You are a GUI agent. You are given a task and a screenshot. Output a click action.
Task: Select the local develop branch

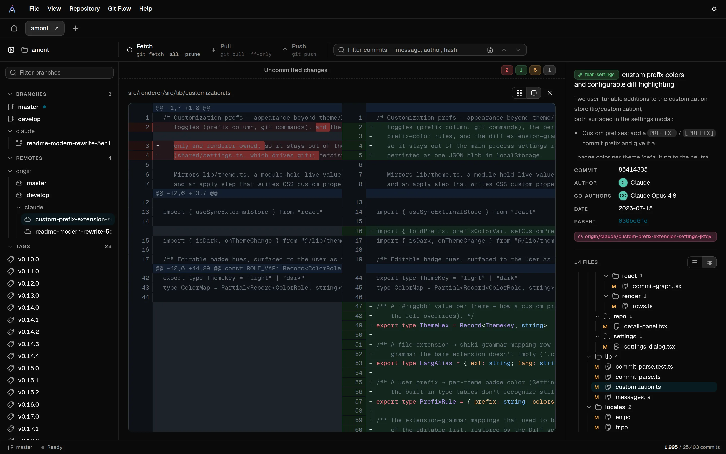click(59, 119)
